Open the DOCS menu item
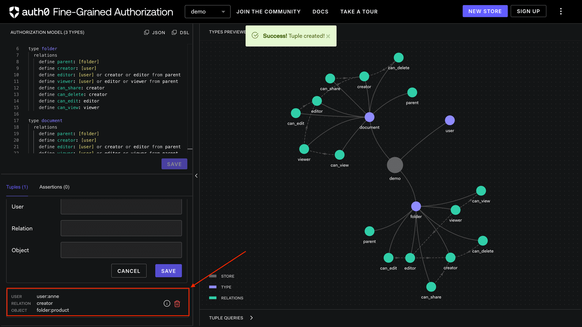 pyautogui.click(x=320, y=12)
